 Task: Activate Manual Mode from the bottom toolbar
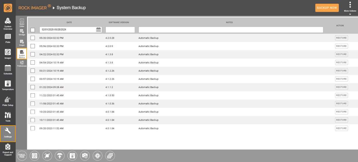(x=22, y=156)
